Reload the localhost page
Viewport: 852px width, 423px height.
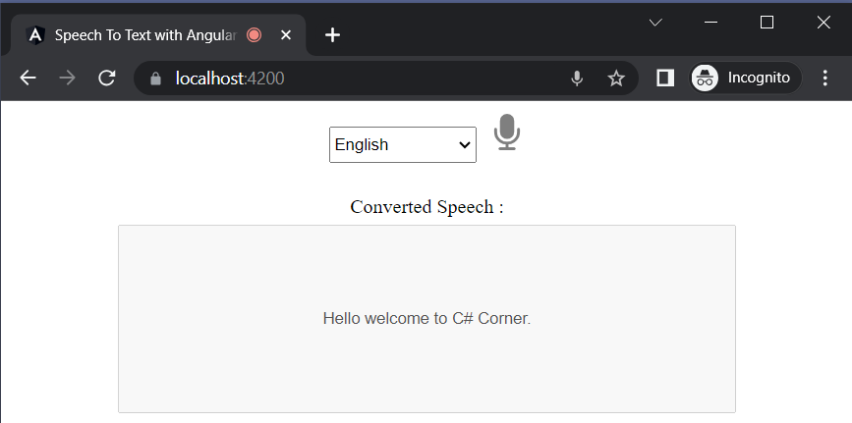tap(107, 79)
